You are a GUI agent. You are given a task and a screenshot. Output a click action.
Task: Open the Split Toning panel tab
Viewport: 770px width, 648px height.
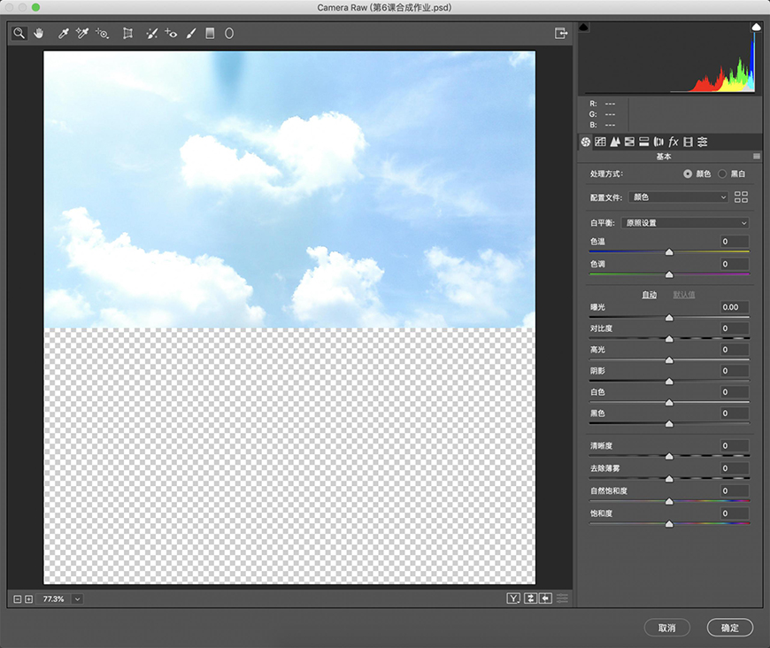coord(643,142)
